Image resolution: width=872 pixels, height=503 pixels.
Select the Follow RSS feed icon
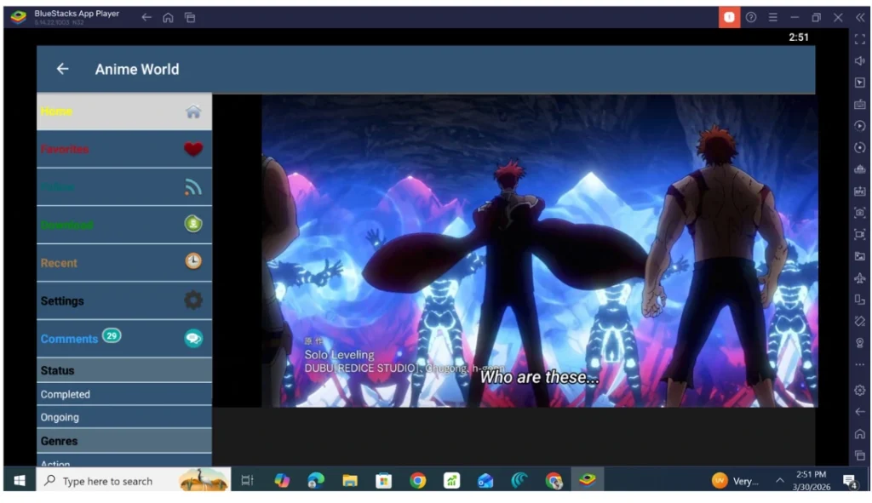[x=192, y=186]
